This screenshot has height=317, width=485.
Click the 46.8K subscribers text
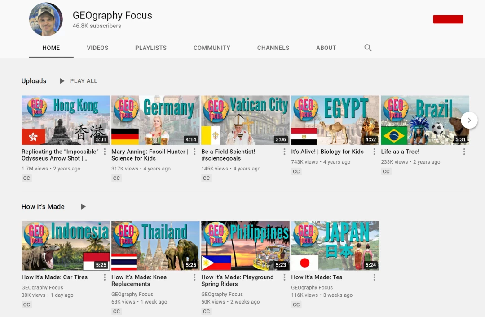pyautogui.click(x=97, y=26)
